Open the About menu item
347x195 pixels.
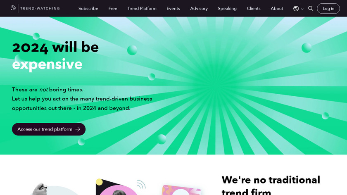(x=277, y=8)
